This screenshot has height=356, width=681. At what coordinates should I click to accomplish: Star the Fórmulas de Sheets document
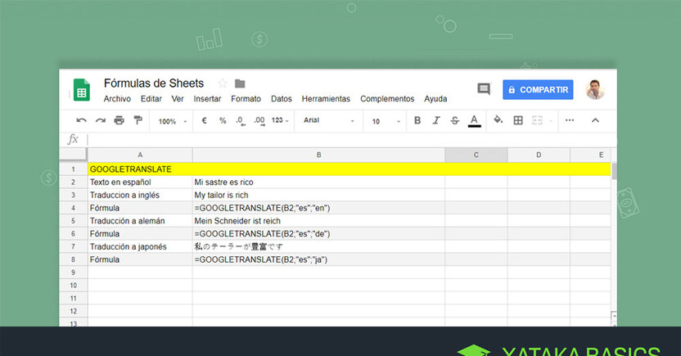223,83
